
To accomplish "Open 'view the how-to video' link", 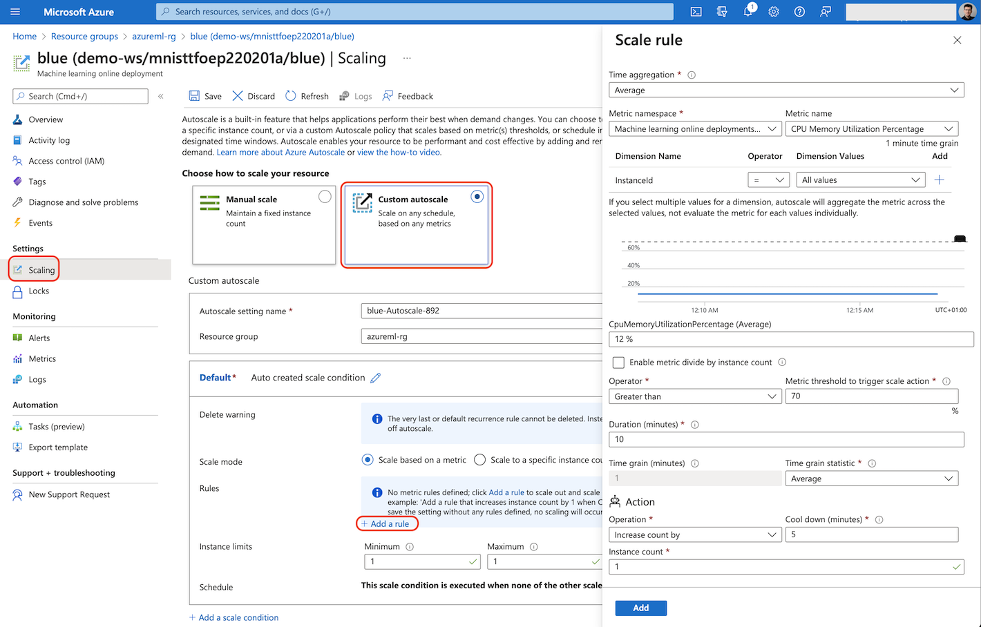I will pyautogui.click(x=399, y=153).
